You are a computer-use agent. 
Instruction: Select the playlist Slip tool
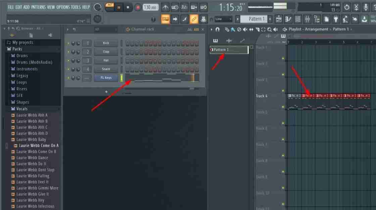pyautogui.click(x=251, y=30)
